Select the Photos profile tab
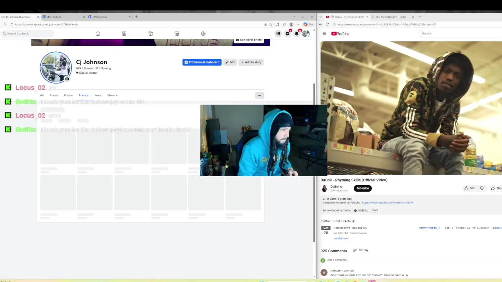 point(68,95)
